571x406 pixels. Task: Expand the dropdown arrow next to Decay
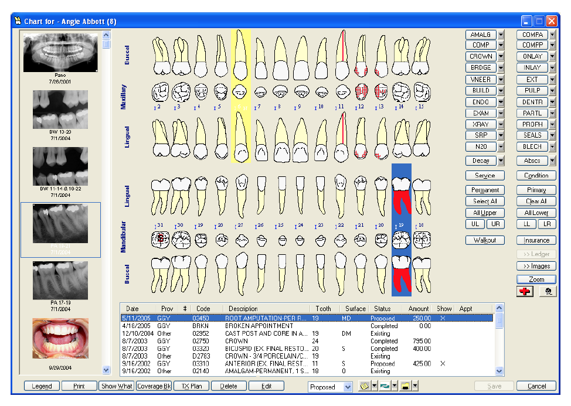[501, 161]
